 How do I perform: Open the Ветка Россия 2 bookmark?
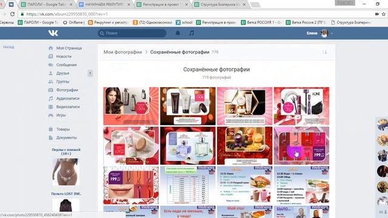click(x=306, y=22)
